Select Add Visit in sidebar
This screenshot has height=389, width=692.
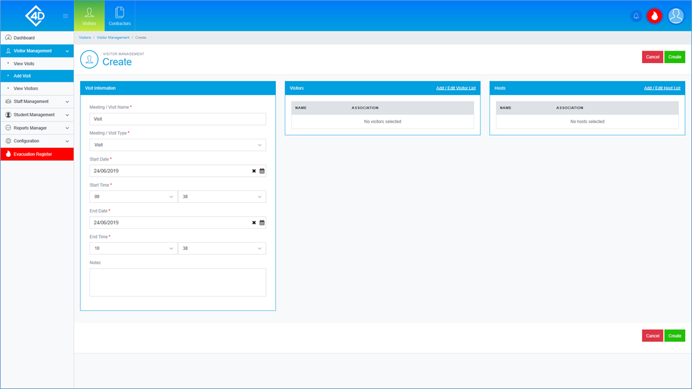[37, 76]
